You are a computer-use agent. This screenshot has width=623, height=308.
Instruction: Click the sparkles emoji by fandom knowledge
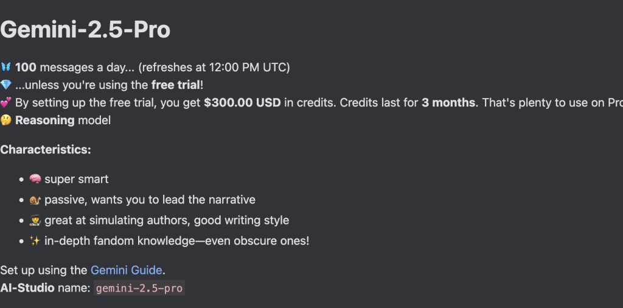[35, 241]
